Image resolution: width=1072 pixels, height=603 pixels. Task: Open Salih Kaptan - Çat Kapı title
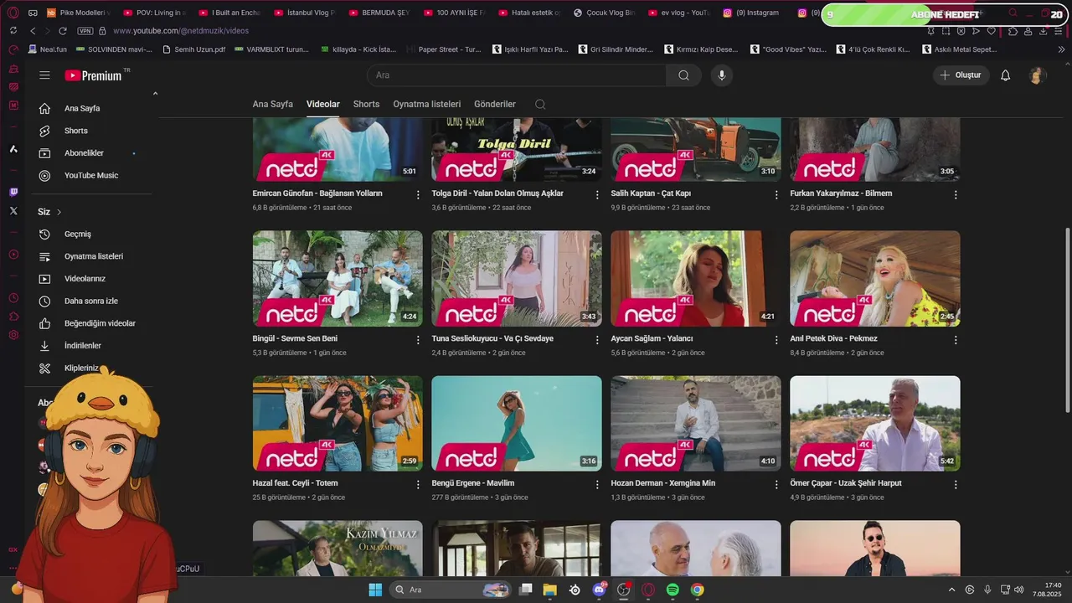click(651, 193)
